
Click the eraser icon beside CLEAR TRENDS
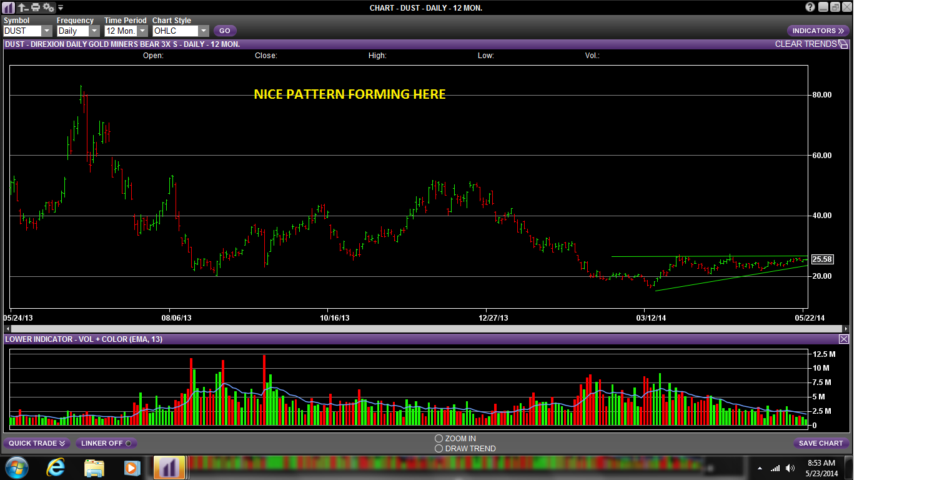click(843, 44)
